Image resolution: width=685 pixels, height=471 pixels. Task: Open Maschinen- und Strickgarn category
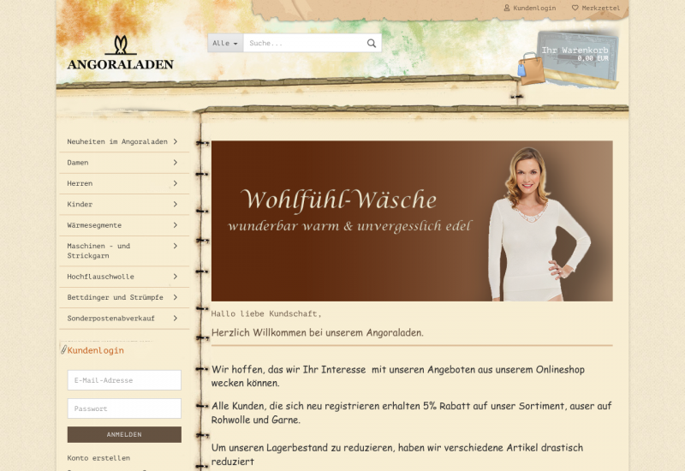[98, 251]
